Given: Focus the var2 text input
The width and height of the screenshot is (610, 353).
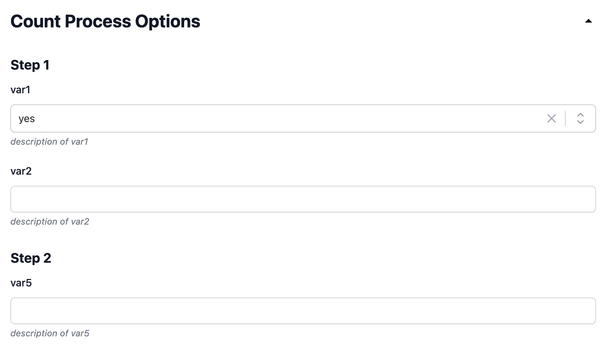Looking at the screenshot, I should point(303,199).
